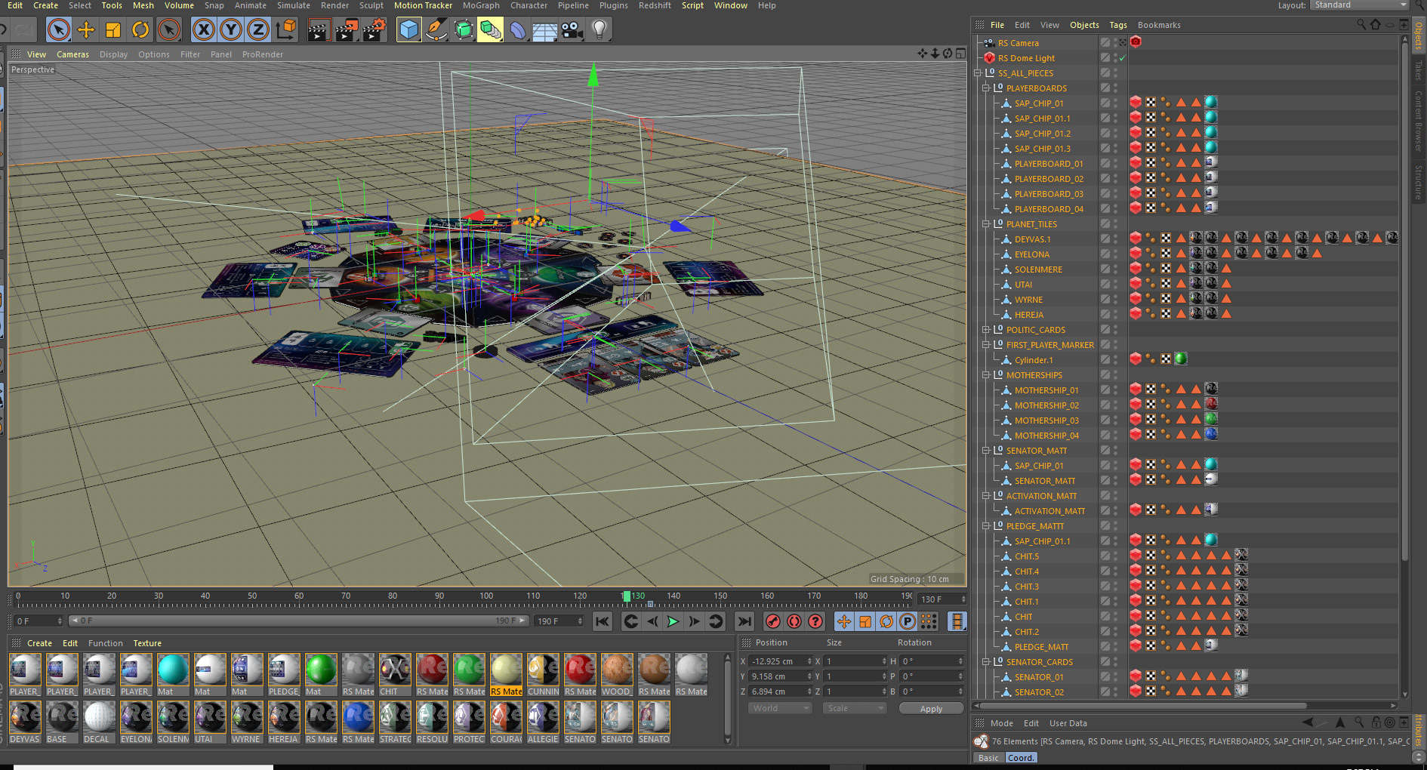Select the Spline Pen tool icon
This screenshot has width=1427, height=770.
pyautogui.click(x=436, y=30)
